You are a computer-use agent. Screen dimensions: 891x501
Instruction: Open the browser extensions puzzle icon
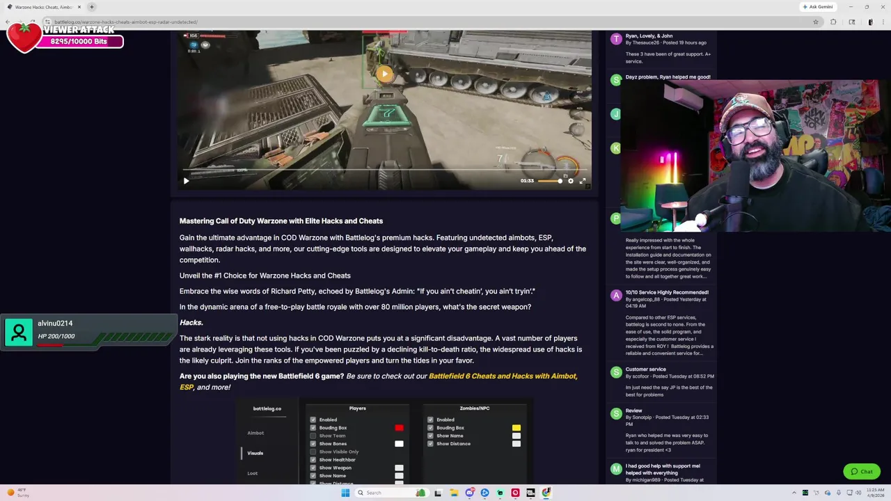(x=833, y=22)
